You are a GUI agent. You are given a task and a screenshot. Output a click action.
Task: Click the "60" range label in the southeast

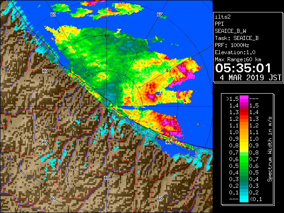coord(160,199)
